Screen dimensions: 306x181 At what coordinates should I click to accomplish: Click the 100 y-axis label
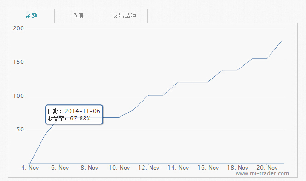[x=18, y=96]
